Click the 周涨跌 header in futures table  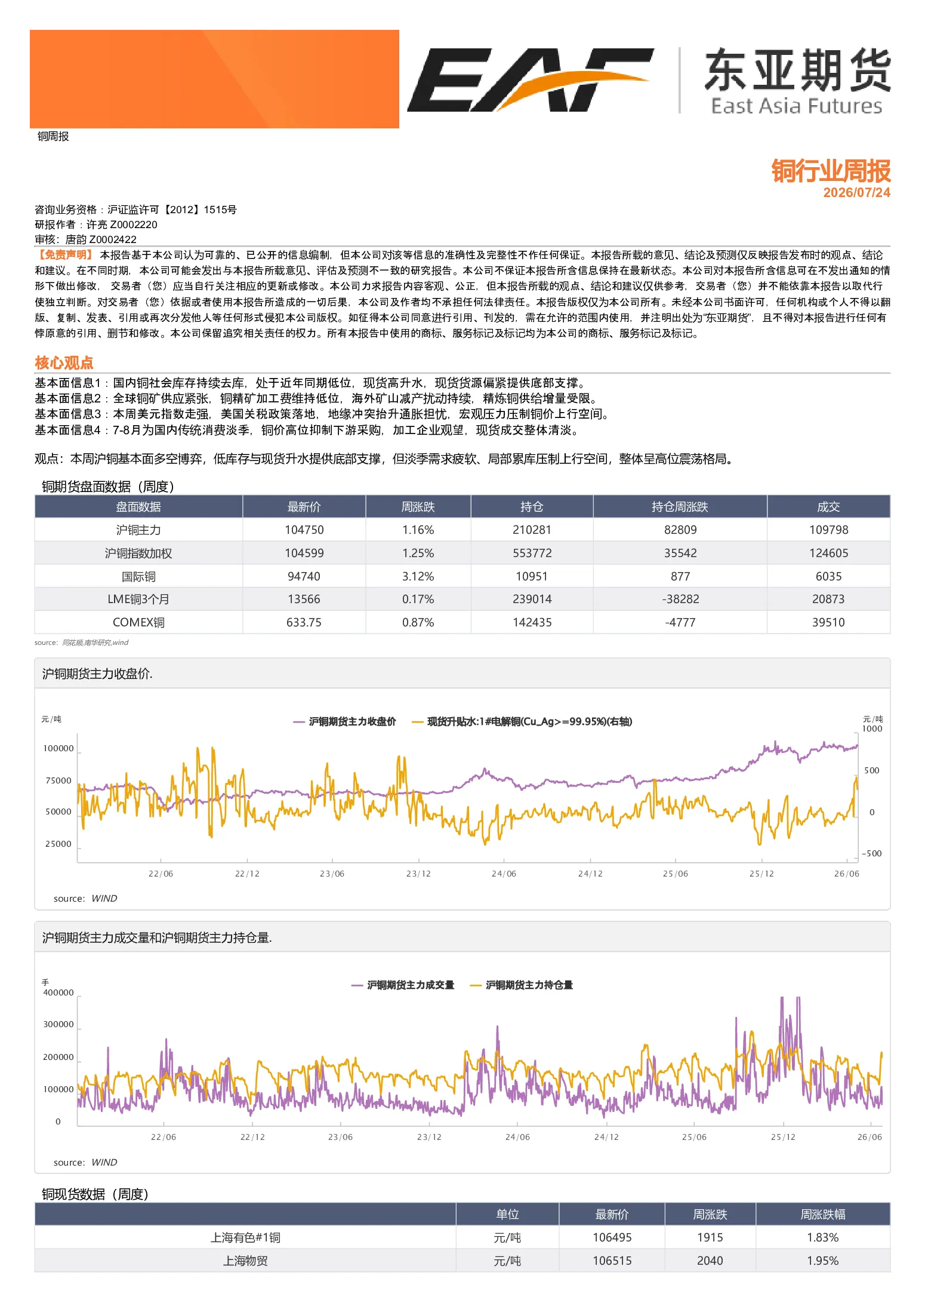coord(418,507)
